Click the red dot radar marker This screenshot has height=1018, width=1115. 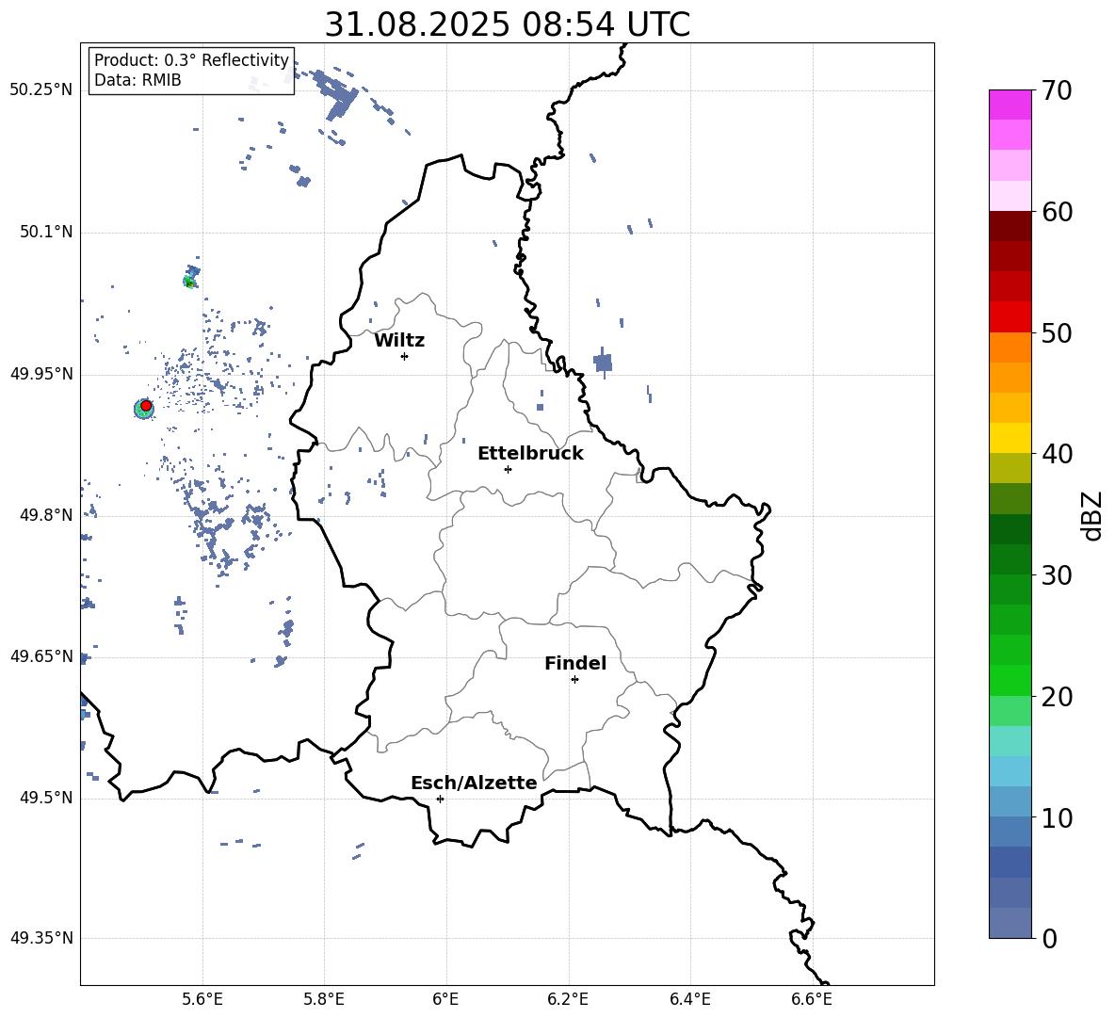146,406
